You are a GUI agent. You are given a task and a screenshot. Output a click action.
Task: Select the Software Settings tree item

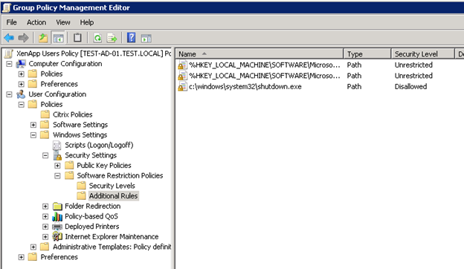[80, 125]
